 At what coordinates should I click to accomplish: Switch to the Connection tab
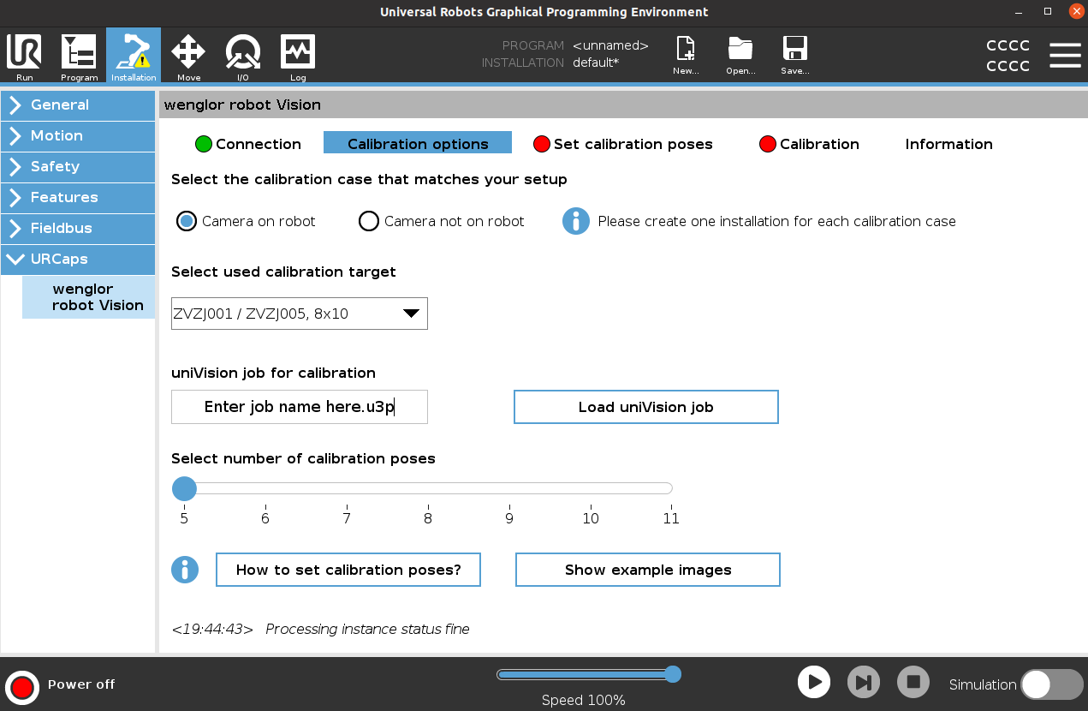pyautogui.click(x=248, y=144)
